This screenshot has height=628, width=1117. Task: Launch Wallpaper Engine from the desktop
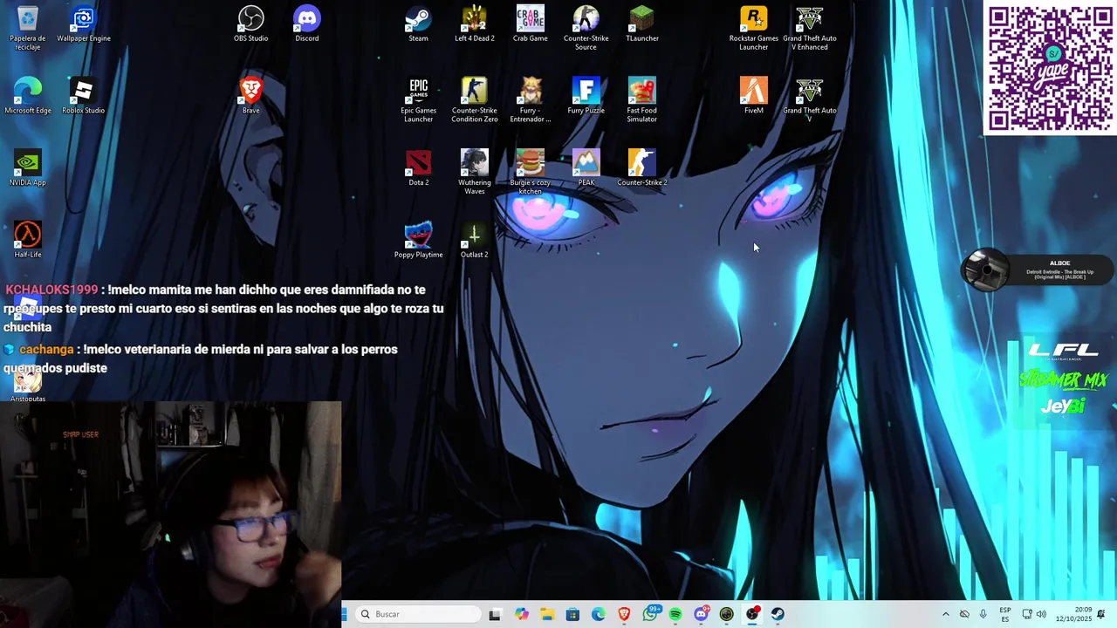(83, 24)
